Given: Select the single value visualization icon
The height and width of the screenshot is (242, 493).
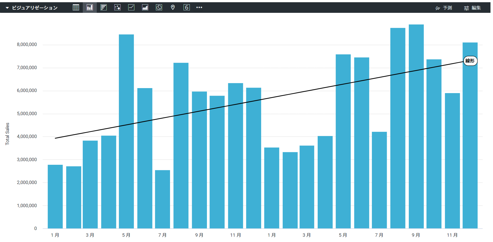Looking at the screenshot, I should click(x=187, y=8).
